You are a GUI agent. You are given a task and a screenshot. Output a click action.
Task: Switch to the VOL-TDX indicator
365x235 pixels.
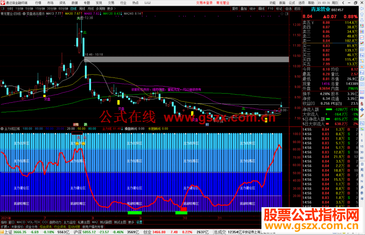tap(34, 222)
